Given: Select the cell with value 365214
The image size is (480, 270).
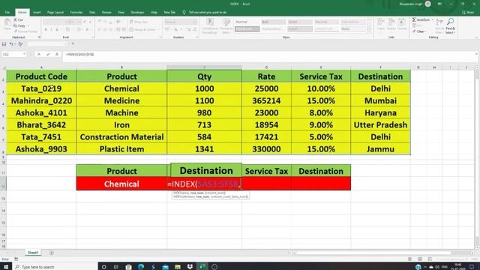Looking at the screenshot, I should (x=266, y=100).
